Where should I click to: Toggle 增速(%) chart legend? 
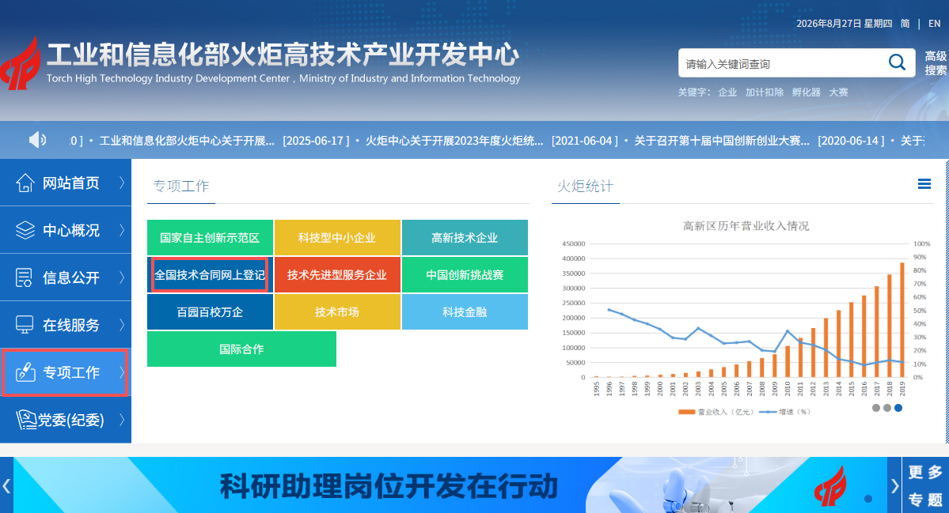click(784, 412)
